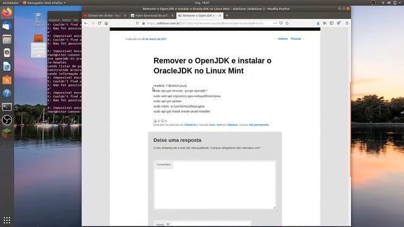Click the thumbs down dislike icon
This screenshot has width=404, height=227.
(162, 120)
